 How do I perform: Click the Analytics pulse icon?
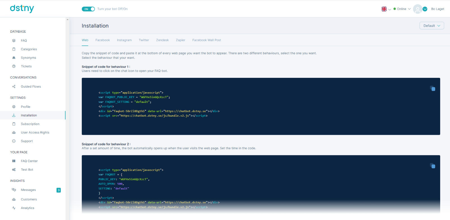pyautogui.click(x=14, y=208)
